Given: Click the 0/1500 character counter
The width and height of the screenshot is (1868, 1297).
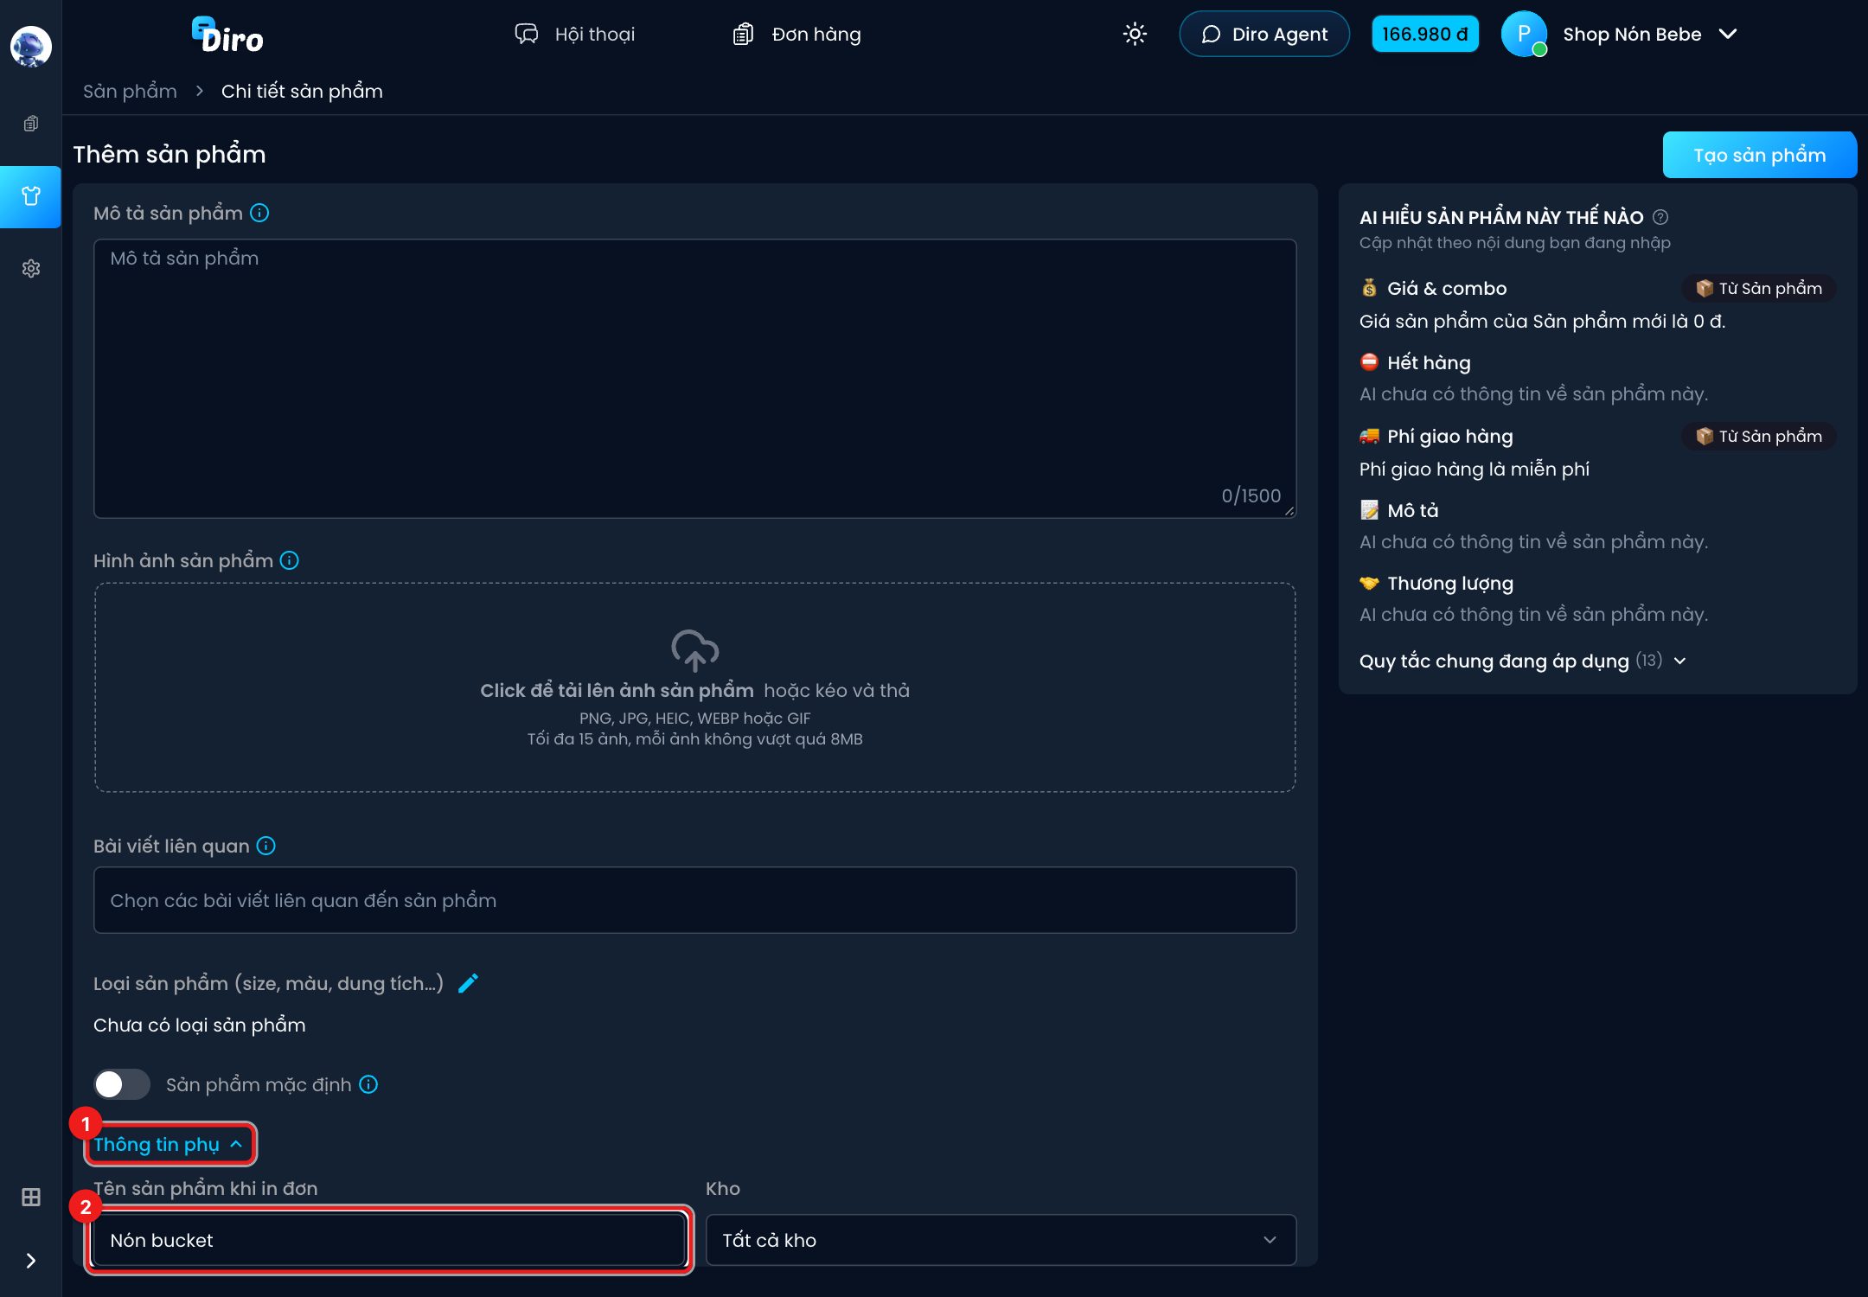Looking at the screenshot, I should [1251, 495].
